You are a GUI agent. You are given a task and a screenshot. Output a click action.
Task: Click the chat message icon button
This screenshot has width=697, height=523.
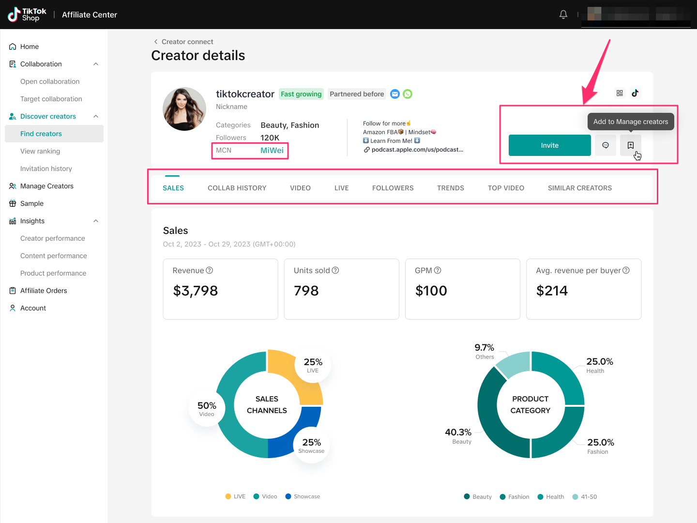pos(606,145)
